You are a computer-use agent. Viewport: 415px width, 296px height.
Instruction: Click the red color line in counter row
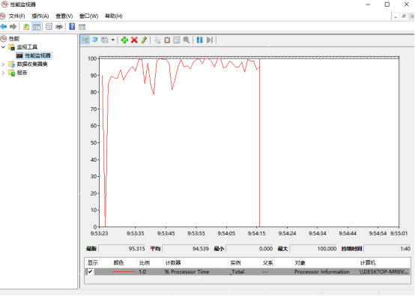(124, 271)
